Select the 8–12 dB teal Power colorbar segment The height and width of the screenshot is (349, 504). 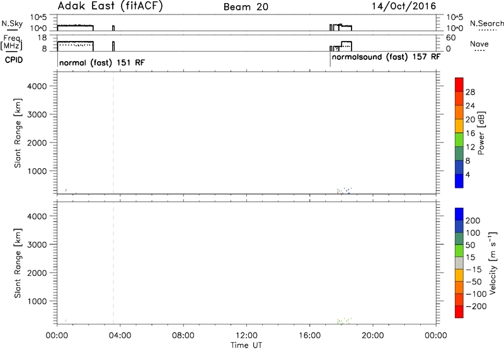pyautogui.click(x=459, y=154)
